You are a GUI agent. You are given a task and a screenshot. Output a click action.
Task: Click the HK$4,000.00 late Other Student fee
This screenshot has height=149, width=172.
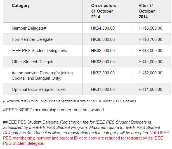(150, 62)
